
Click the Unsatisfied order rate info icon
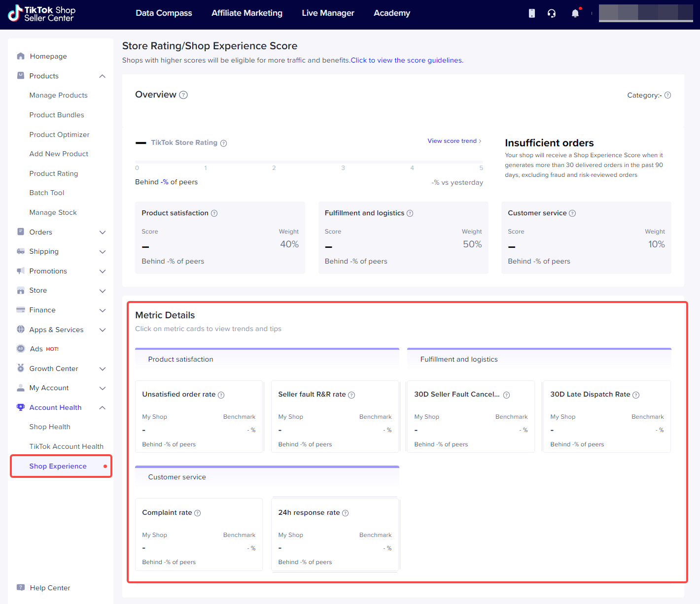[221, 395]
